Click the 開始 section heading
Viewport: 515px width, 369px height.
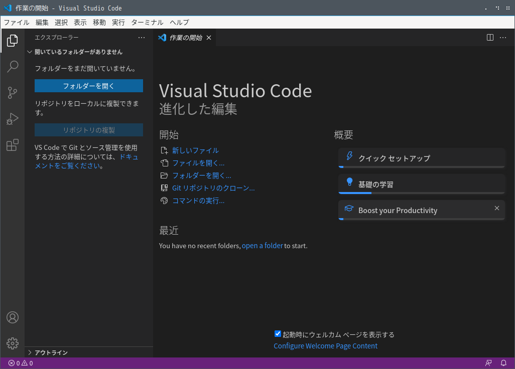169,135
